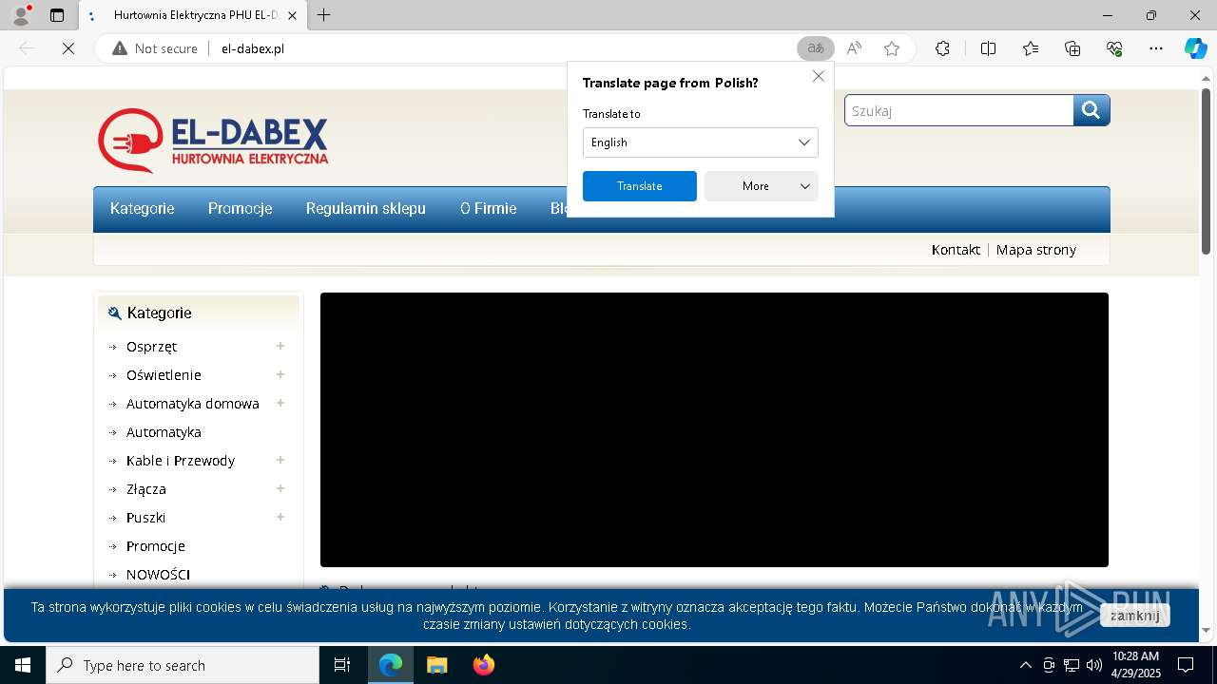The height and width of the screenshot is (684, 1217).
Task: Expand the Puszki category
Action: coord(280,517)
